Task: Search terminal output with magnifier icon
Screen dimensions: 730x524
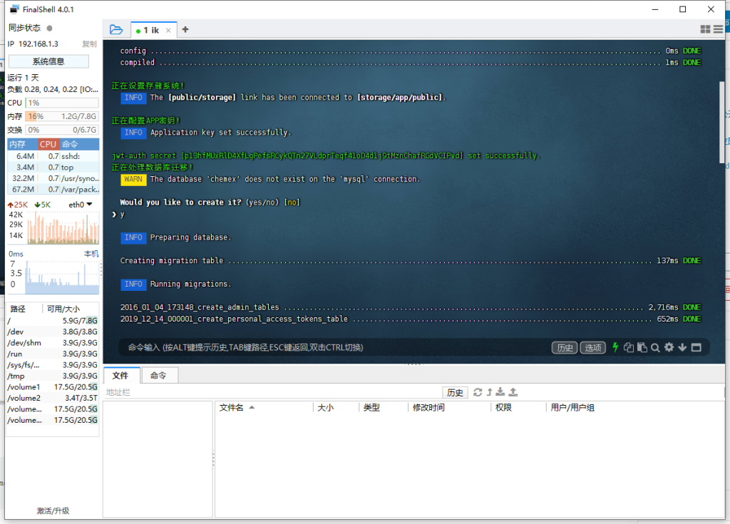Action: pos(655,347)
